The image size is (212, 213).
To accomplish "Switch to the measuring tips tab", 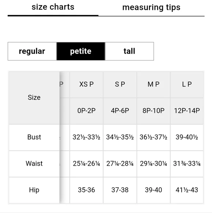I will click(151, 8).
